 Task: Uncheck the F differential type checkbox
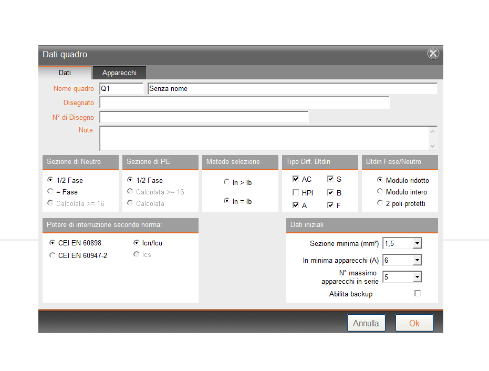[330, 205]
